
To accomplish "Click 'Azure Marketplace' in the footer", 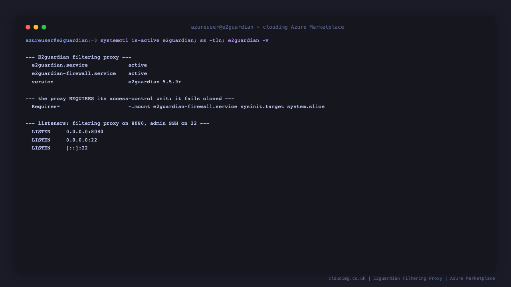I will (472, 278).
